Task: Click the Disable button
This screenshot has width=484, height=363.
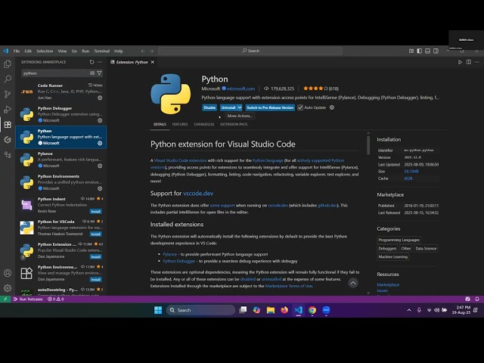Action: 209,107
